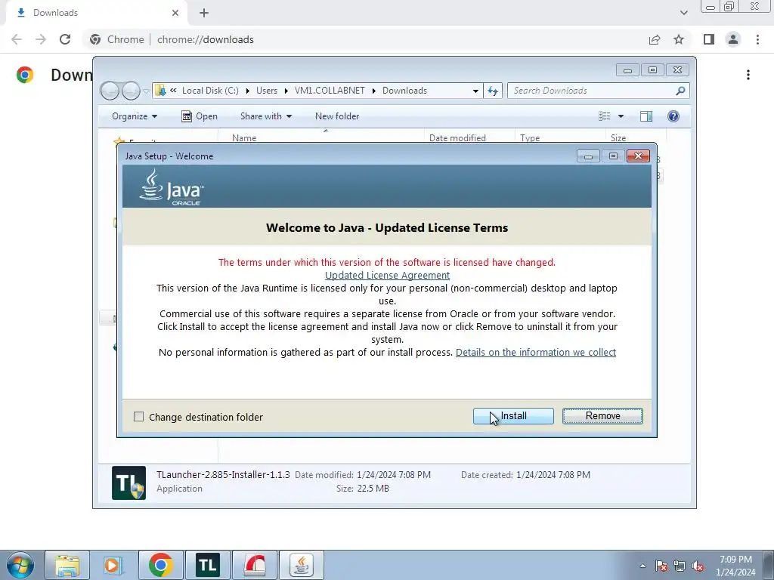Click the TLauncher icon in details pane
Viewport: 774px width, 580px height.
(128, 483)
